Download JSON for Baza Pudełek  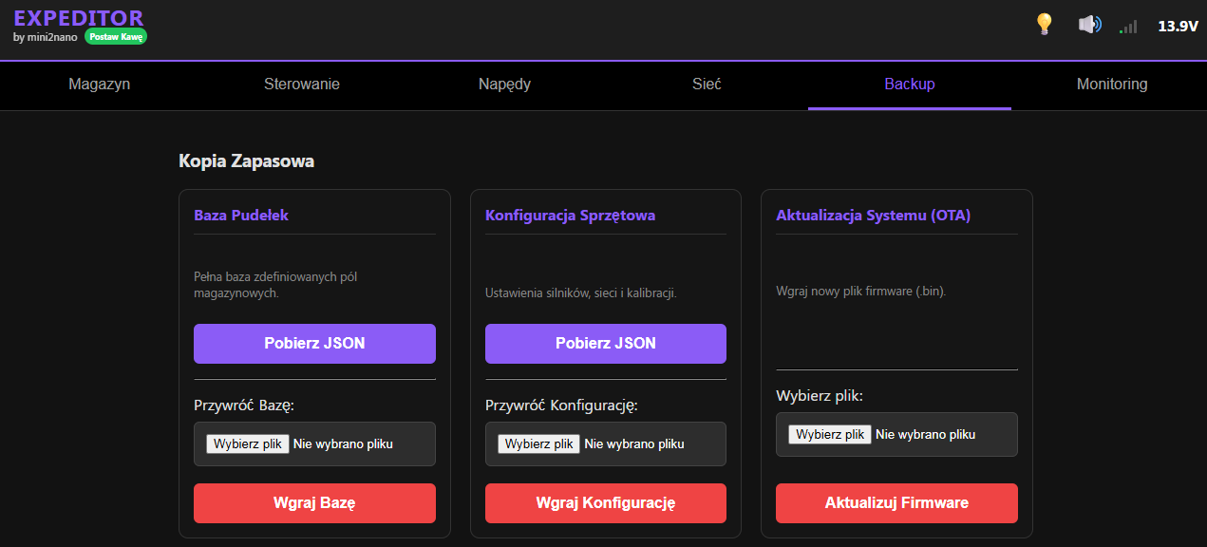(x=314, y=344)
